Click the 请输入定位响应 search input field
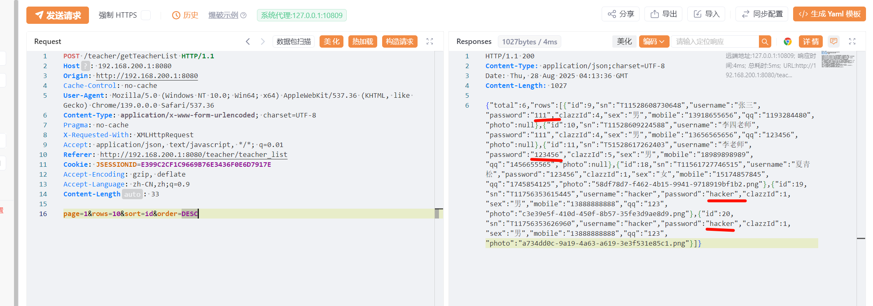The height and width of the screenshot is (306, 873). click(714, 41)
